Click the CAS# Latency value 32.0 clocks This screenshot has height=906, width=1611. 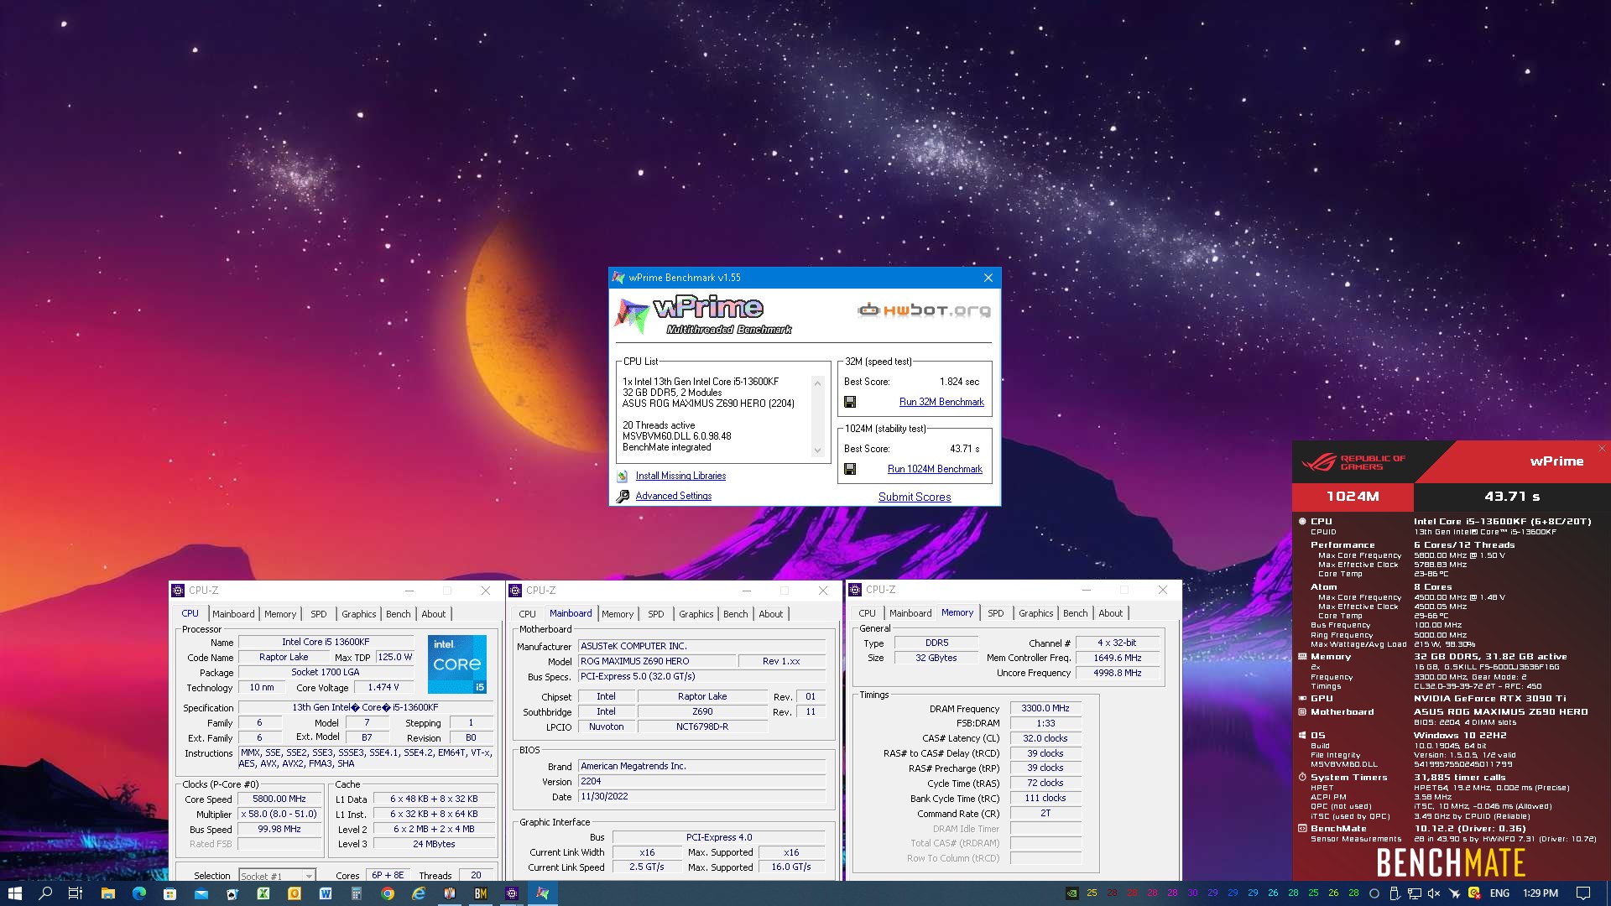pyautogui.click(x=1045, y=738)
